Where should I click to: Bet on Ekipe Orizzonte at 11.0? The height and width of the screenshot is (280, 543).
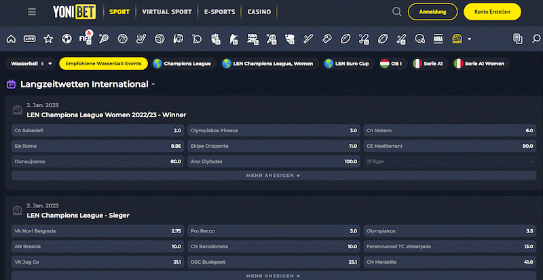[x=274, y=146]
